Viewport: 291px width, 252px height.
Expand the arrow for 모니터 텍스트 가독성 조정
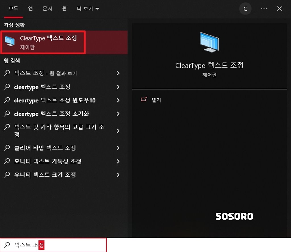118,161
